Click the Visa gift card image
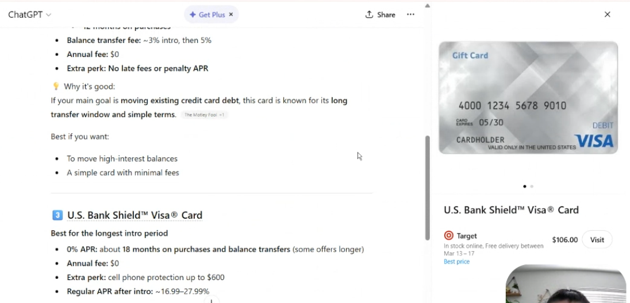This screenshot has width=630, height=303. 528,98
